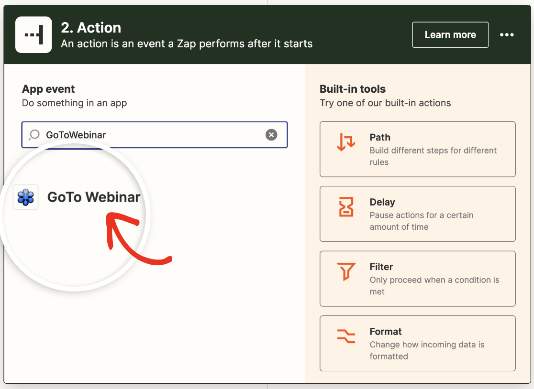Click 'Build different steps for different rules' text
Screen dimensions: 534x389
point(433,156)
